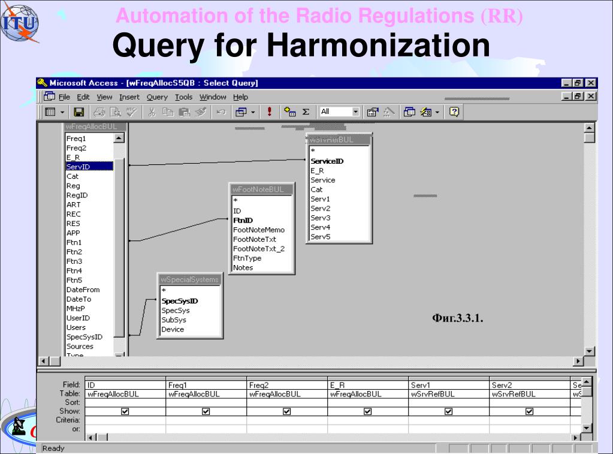Click design pane vertical scrollbar down arrow
613x454 pixels.
[x=589, y=351]
